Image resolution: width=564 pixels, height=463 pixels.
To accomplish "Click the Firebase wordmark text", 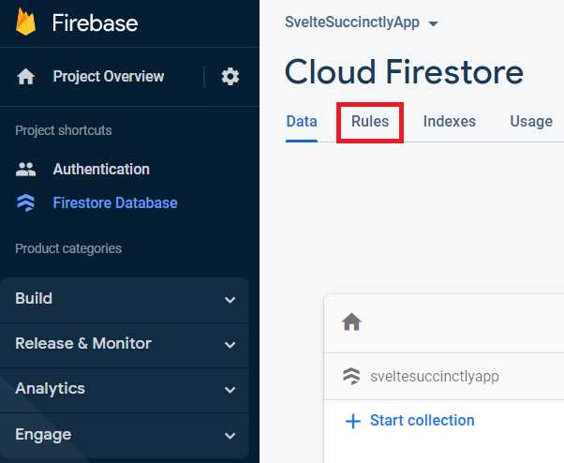I will pos(95,23).
